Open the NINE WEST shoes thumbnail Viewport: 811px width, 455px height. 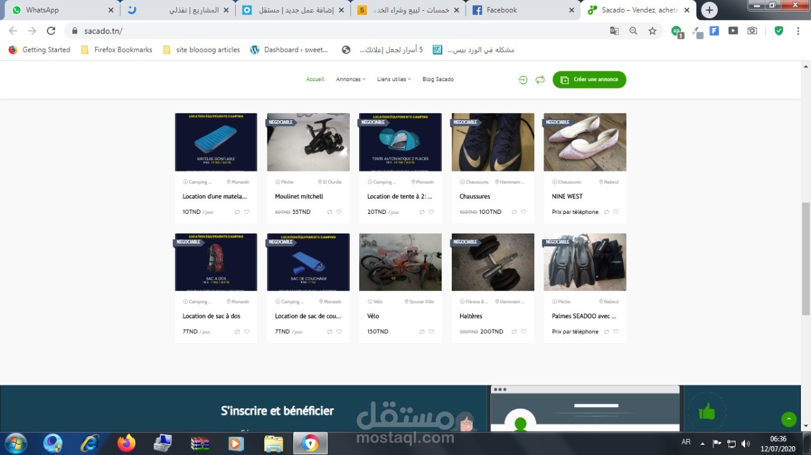tap(585, 142)
